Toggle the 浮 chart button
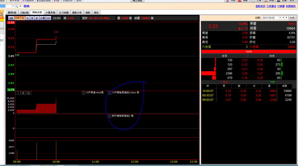The image size is (298, 166). coord(32,18)
